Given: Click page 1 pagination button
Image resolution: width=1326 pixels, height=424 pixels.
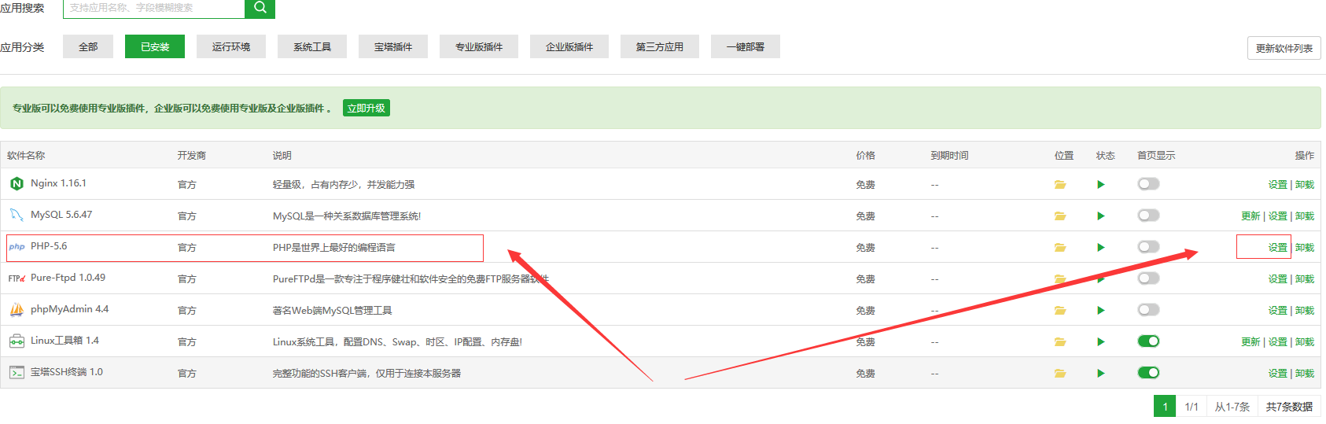Looking at the screenshot, I should point(1165,406).
